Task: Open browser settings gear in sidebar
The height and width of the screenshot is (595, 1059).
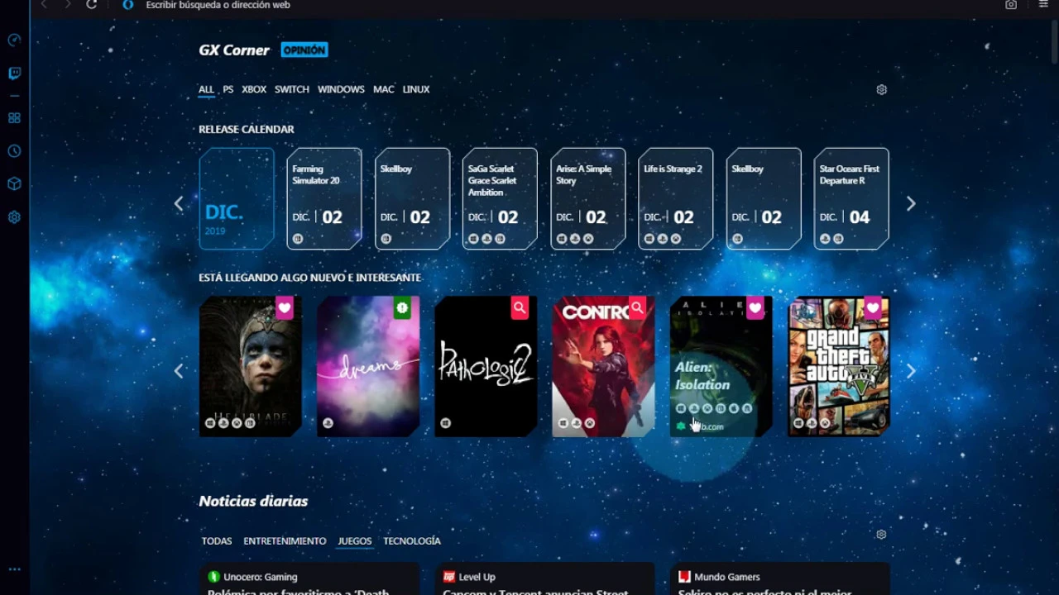Action: point(14,217)
